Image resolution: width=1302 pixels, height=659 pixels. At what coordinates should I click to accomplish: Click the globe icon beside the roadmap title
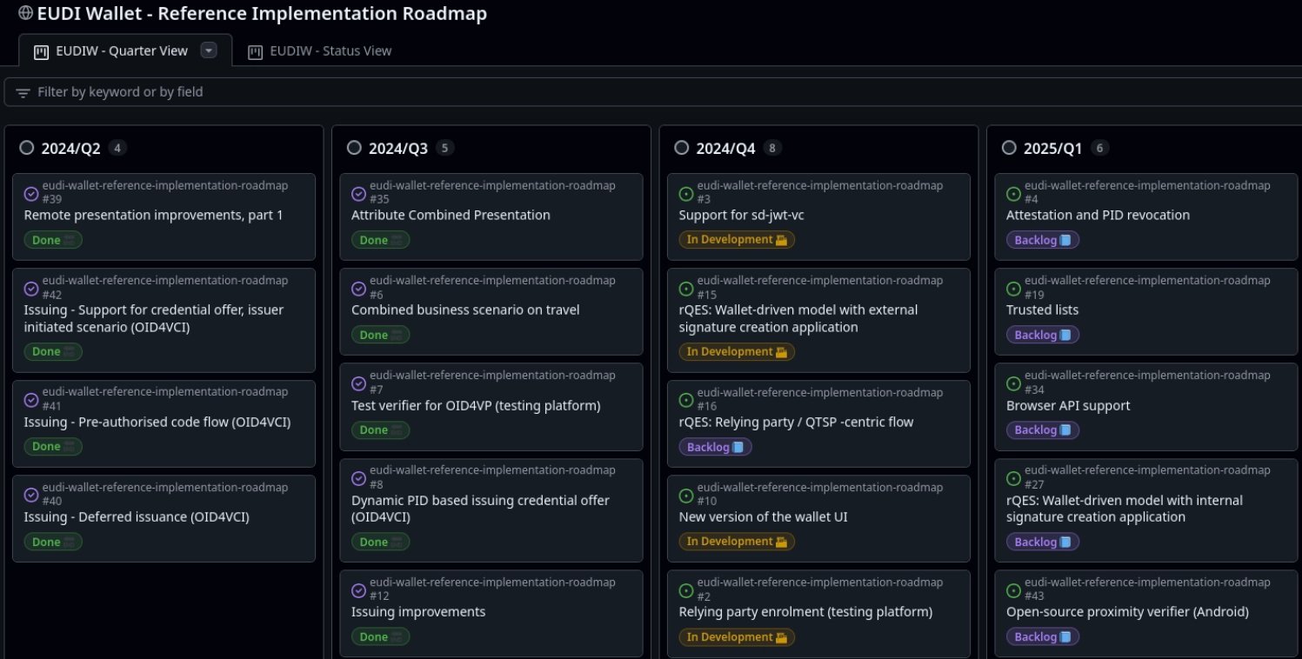tap(26, 13)
